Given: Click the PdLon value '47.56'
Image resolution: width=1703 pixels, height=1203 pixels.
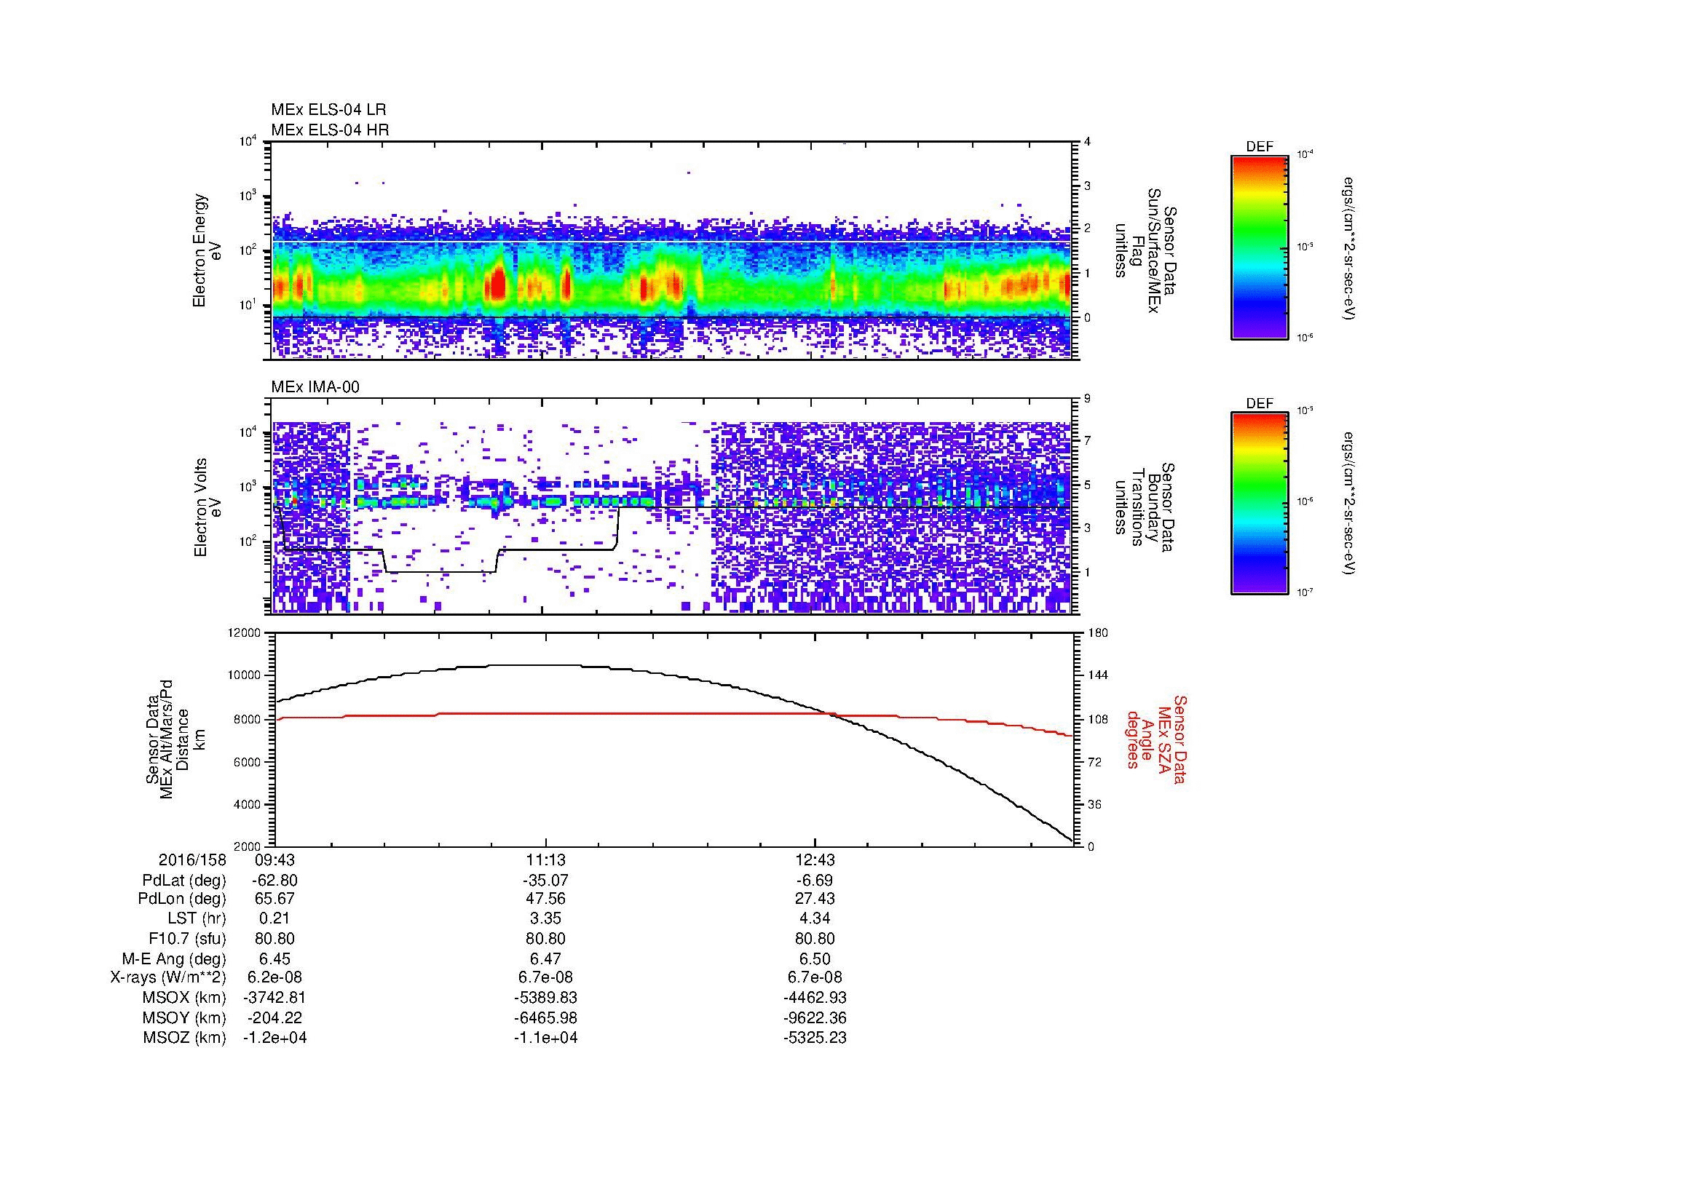Looking at the screenshot, I should tap(546, 898).
